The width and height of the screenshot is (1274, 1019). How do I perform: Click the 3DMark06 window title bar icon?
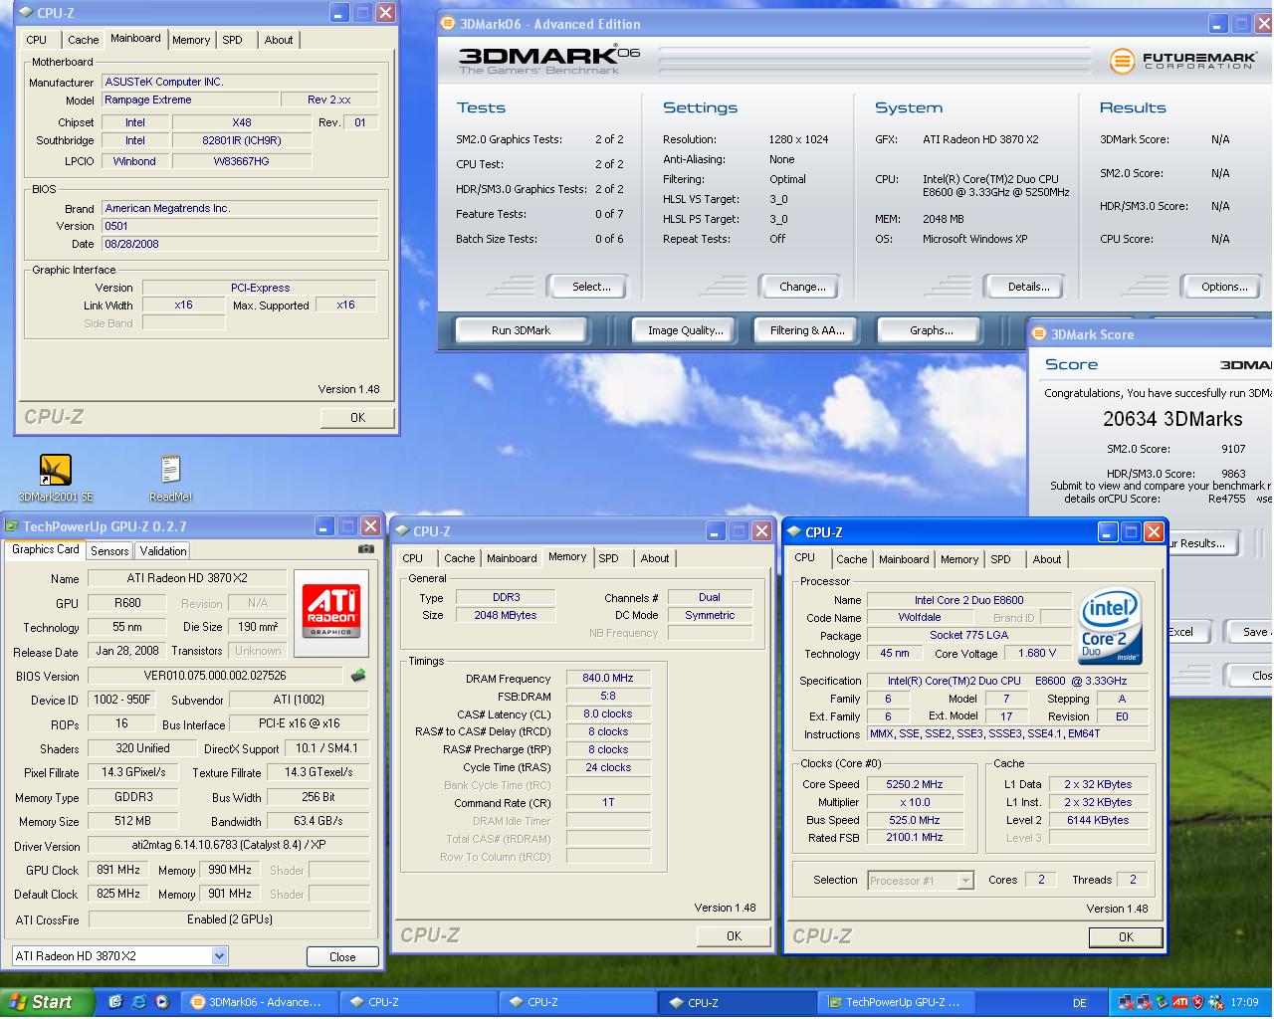[448, 24]
